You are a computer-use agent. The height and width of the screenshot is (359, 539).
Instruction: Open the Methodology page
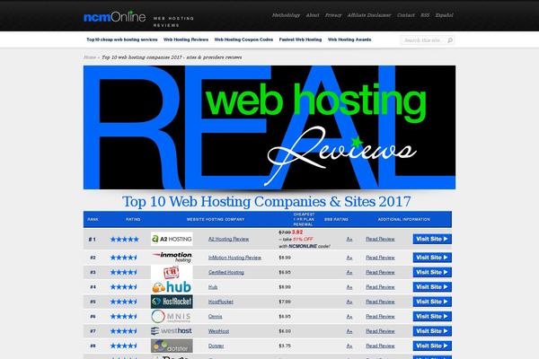[286, 15]
